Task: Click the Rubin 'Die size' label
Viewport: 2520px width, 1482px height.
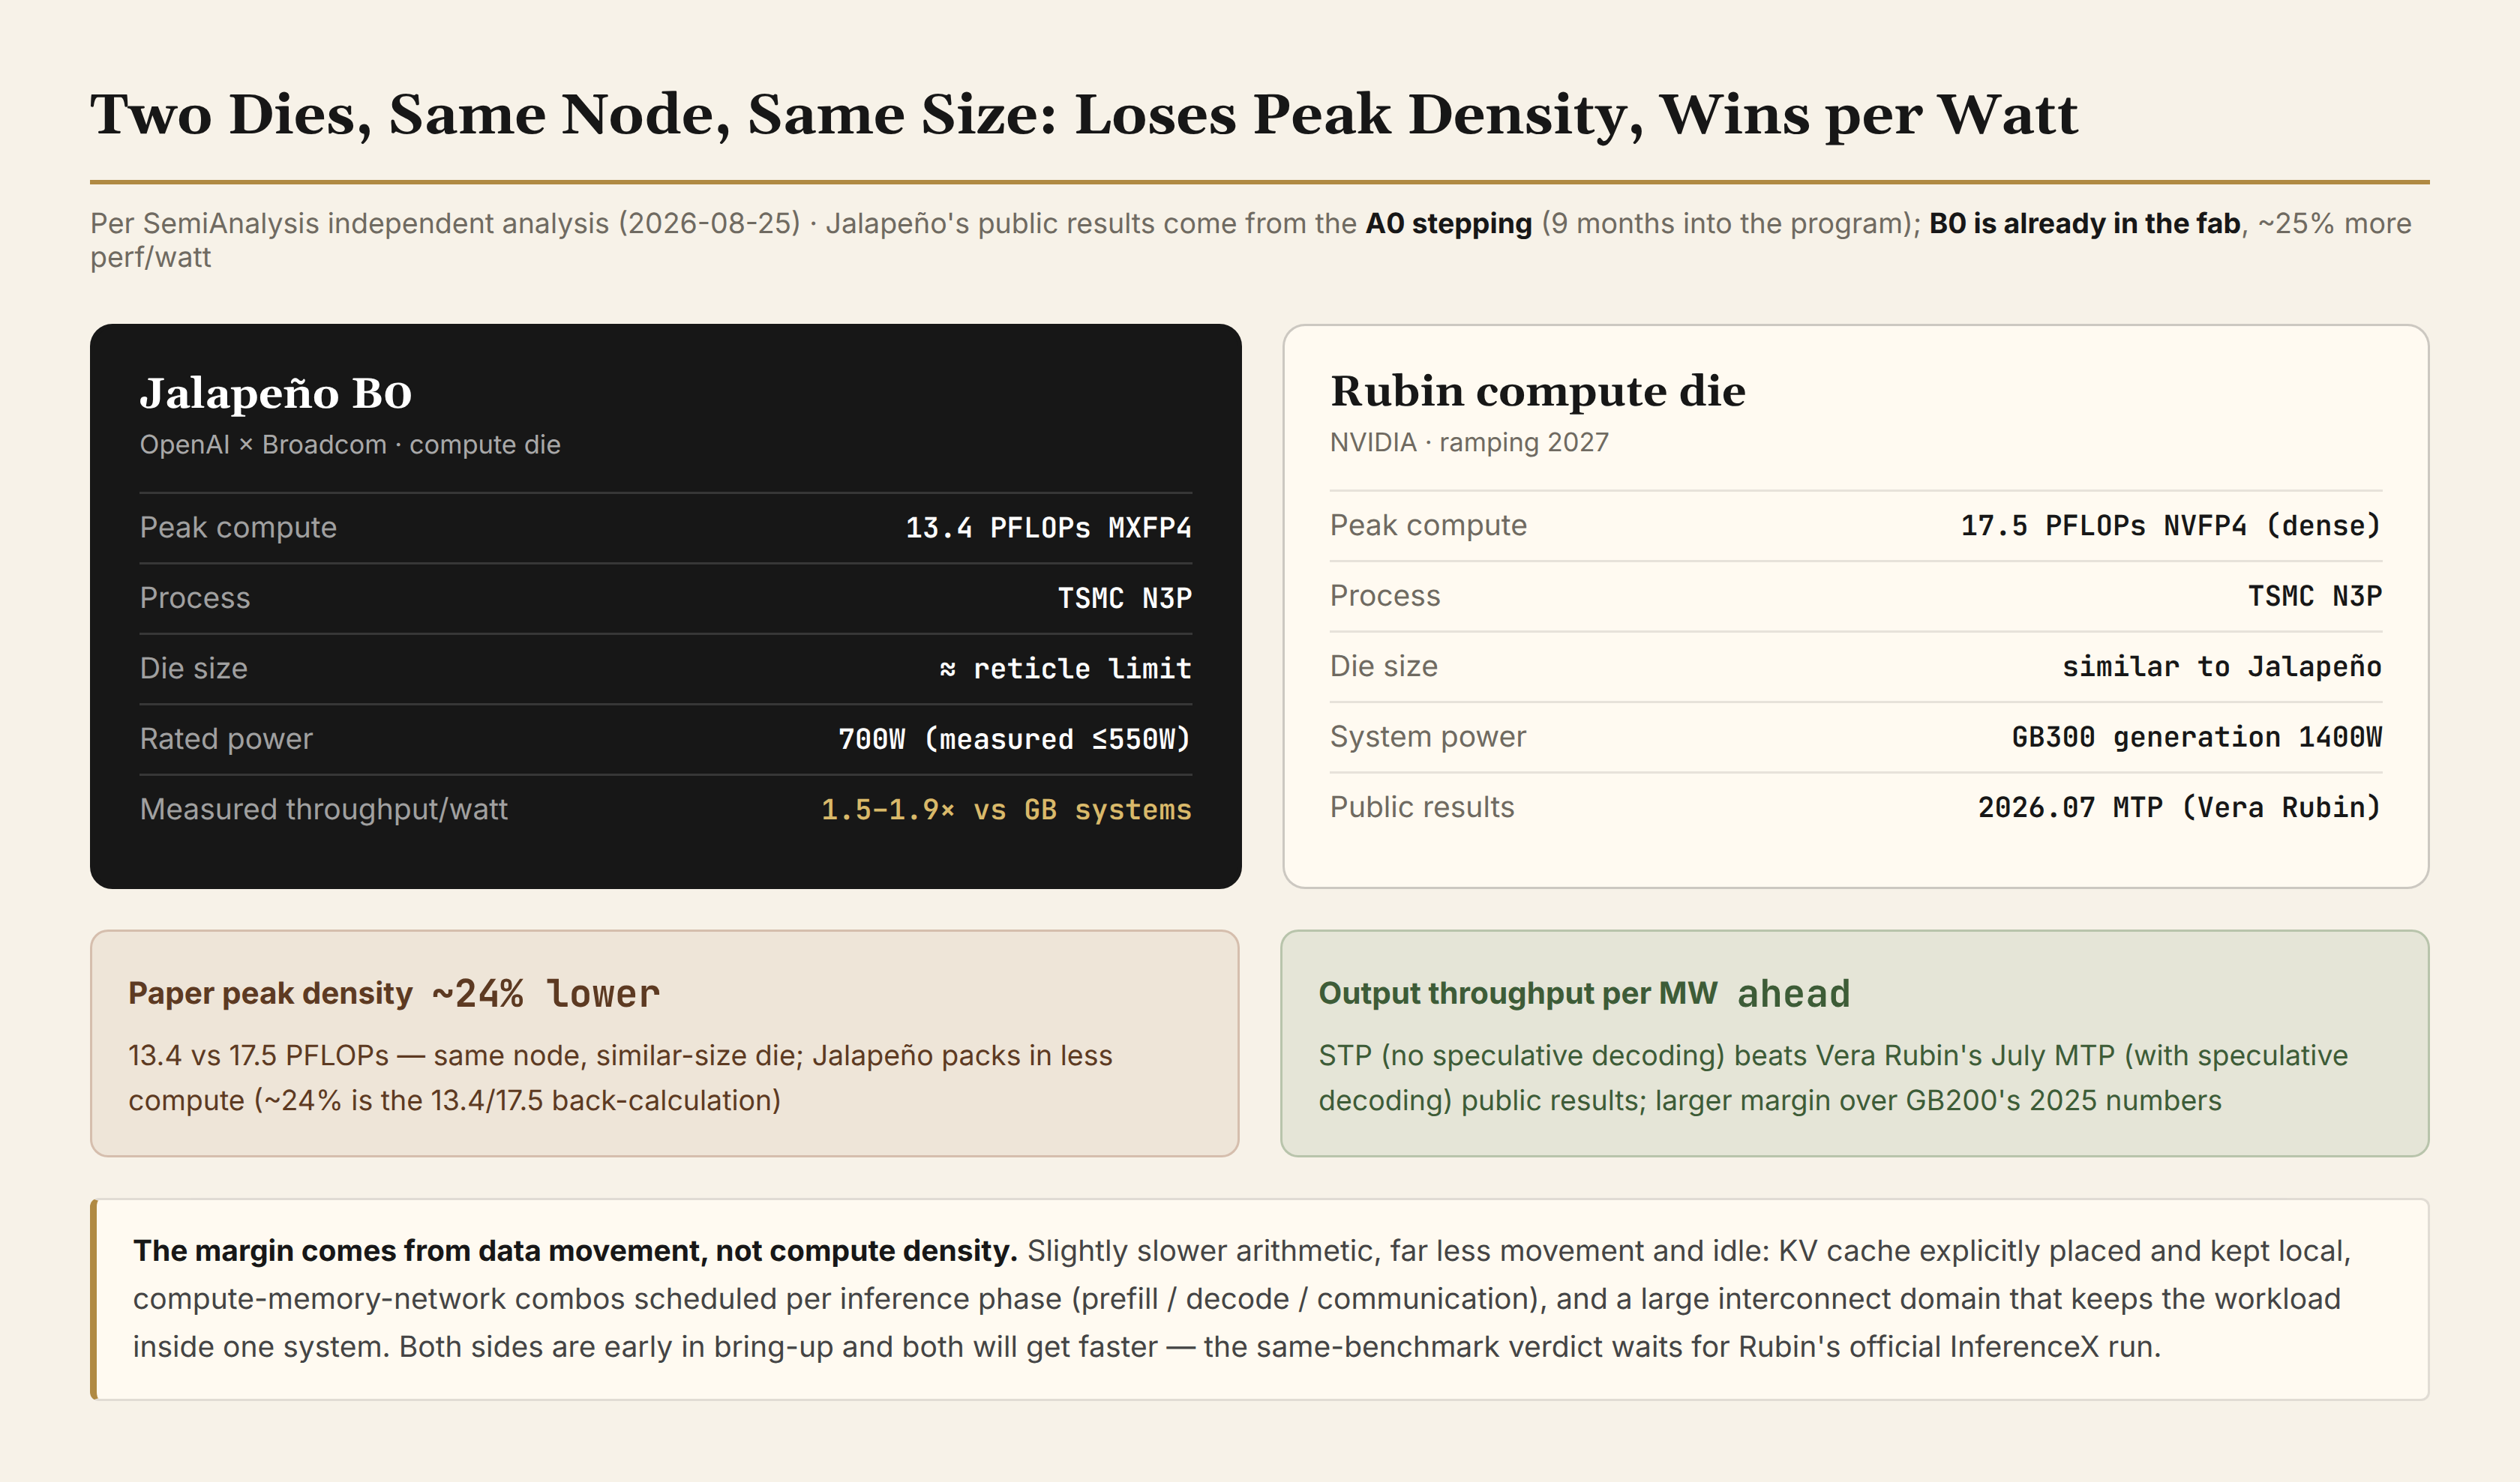Action: [x=1384, y=666]
